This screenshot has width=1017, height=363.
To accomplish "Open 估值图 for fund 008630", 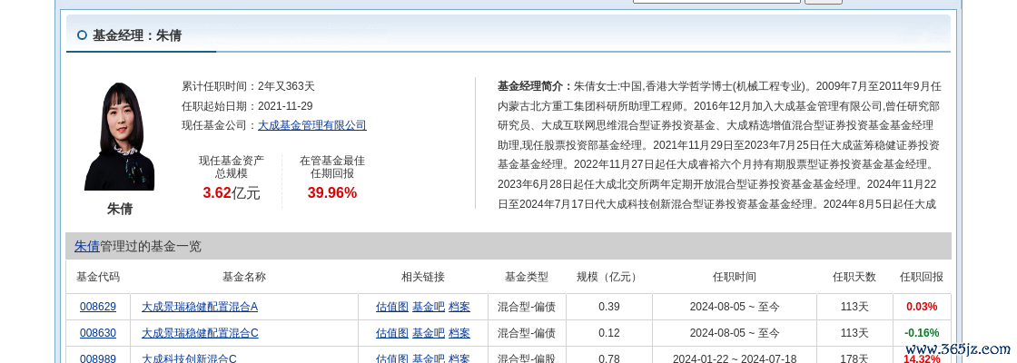I will pyautogui.click(x=391, y=333).
